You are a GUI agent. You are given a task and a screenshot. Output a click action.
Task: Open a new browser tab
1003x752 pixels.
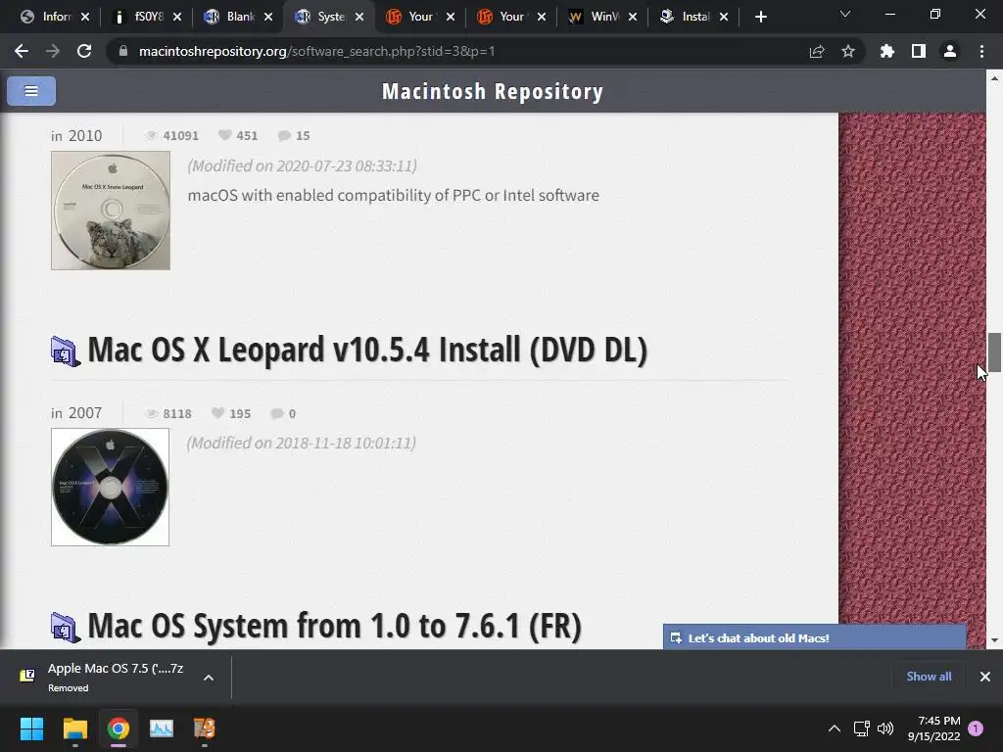(x=760, y=17)
